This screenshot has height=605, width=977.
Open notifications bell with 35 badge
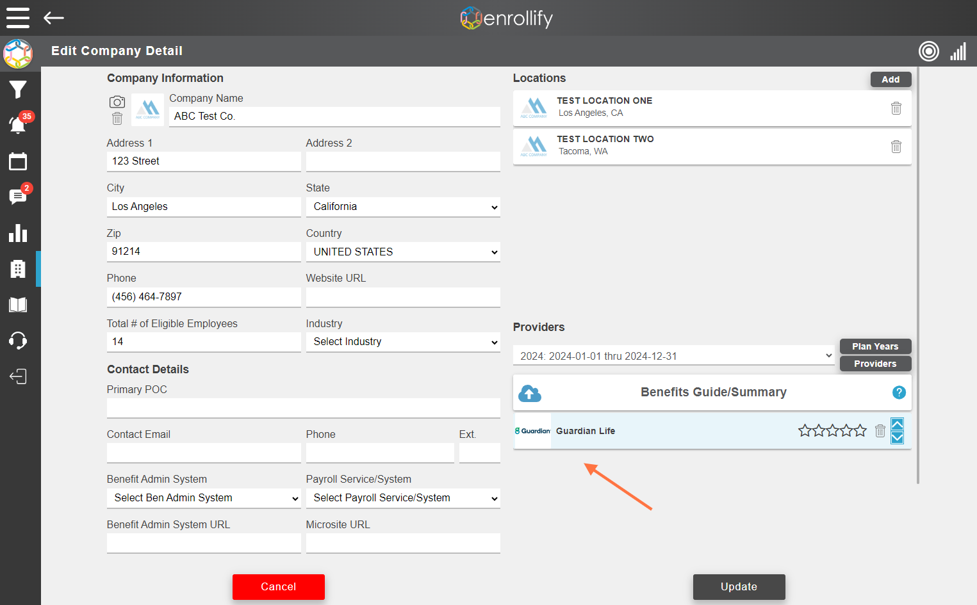point(18,125)
